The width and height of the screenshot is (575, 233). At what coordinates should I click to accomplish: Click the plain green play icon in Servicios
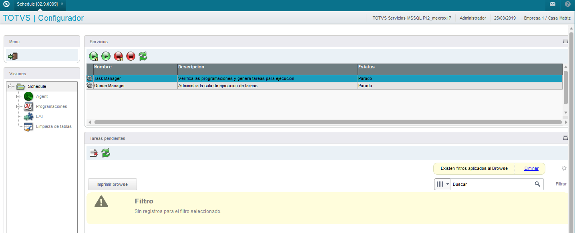106,56
